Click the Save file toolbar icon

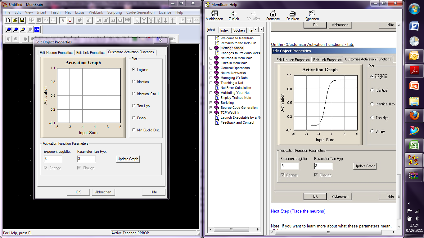point(22,20)
